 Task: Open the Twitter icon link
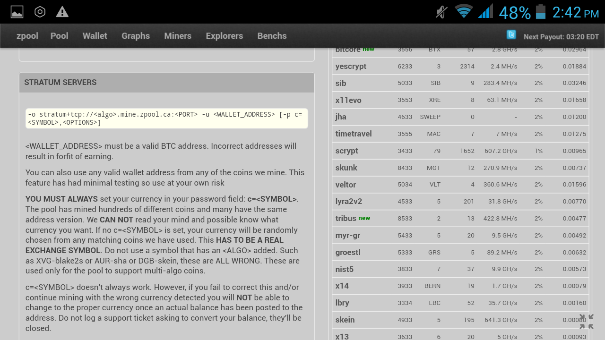(511, 34)
